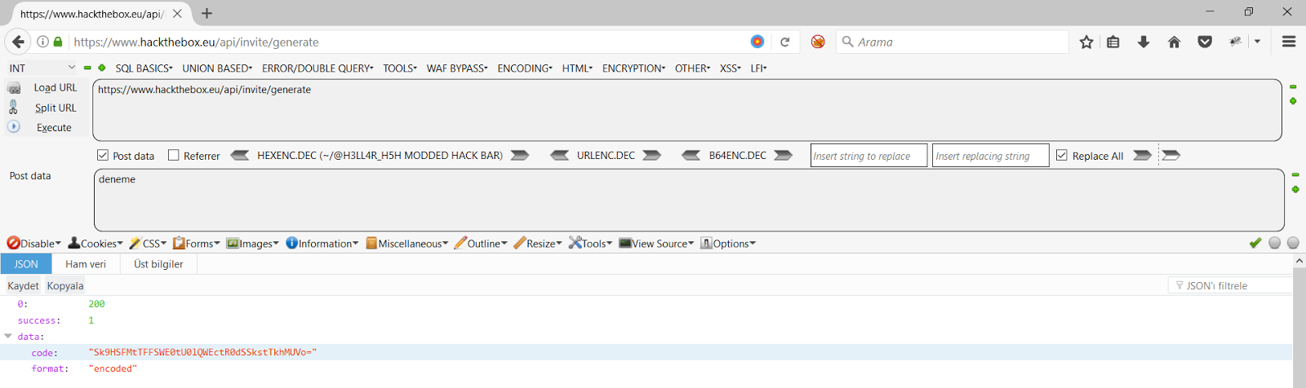Apply URLENC decode with its left arrow
This screenshot has height=388, width=1306.
pos(560,155)
